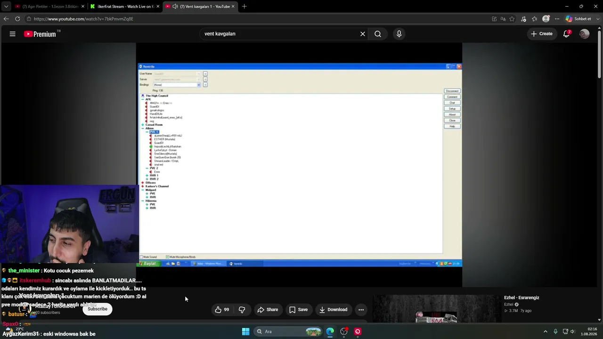Open the browser profile icon
This screenshot has width=603, height=339.
[x=546, y=19]
